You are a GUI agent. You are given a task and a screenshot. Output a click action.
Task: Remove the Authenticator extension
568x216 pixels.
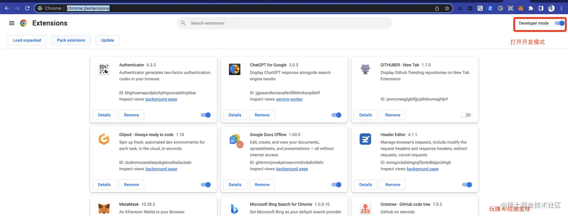tap(131, 115)
